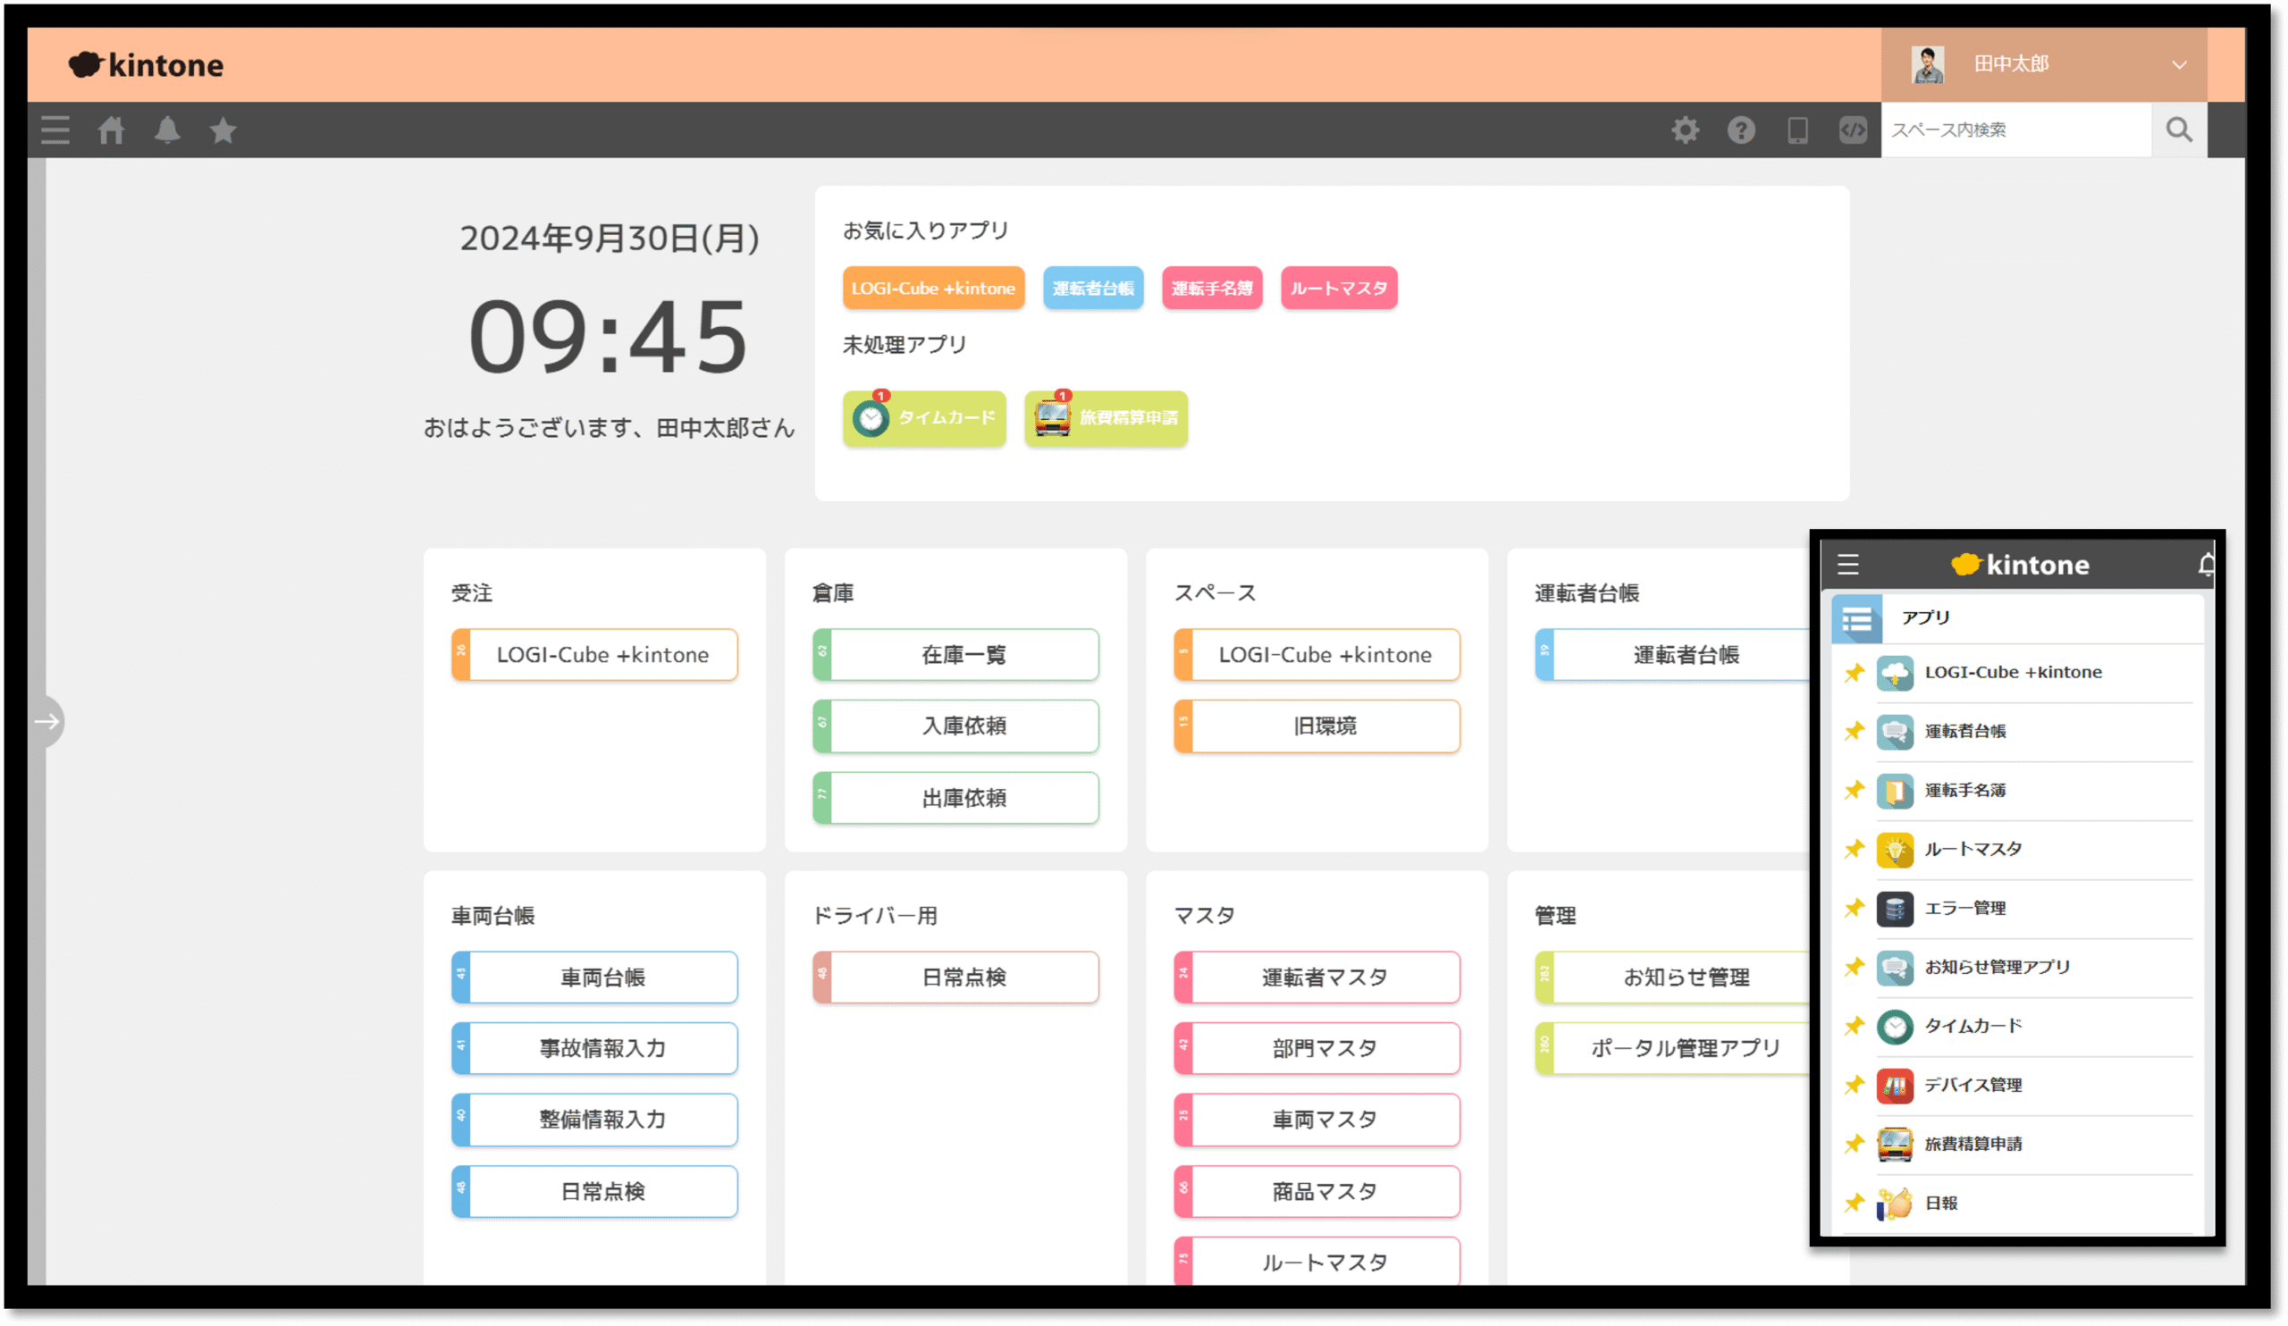Image resolution: width=2288 pixels, height=1326 pixels.
Task: Open the mobile preview hamburger menu
Action: click(1848, 565)
